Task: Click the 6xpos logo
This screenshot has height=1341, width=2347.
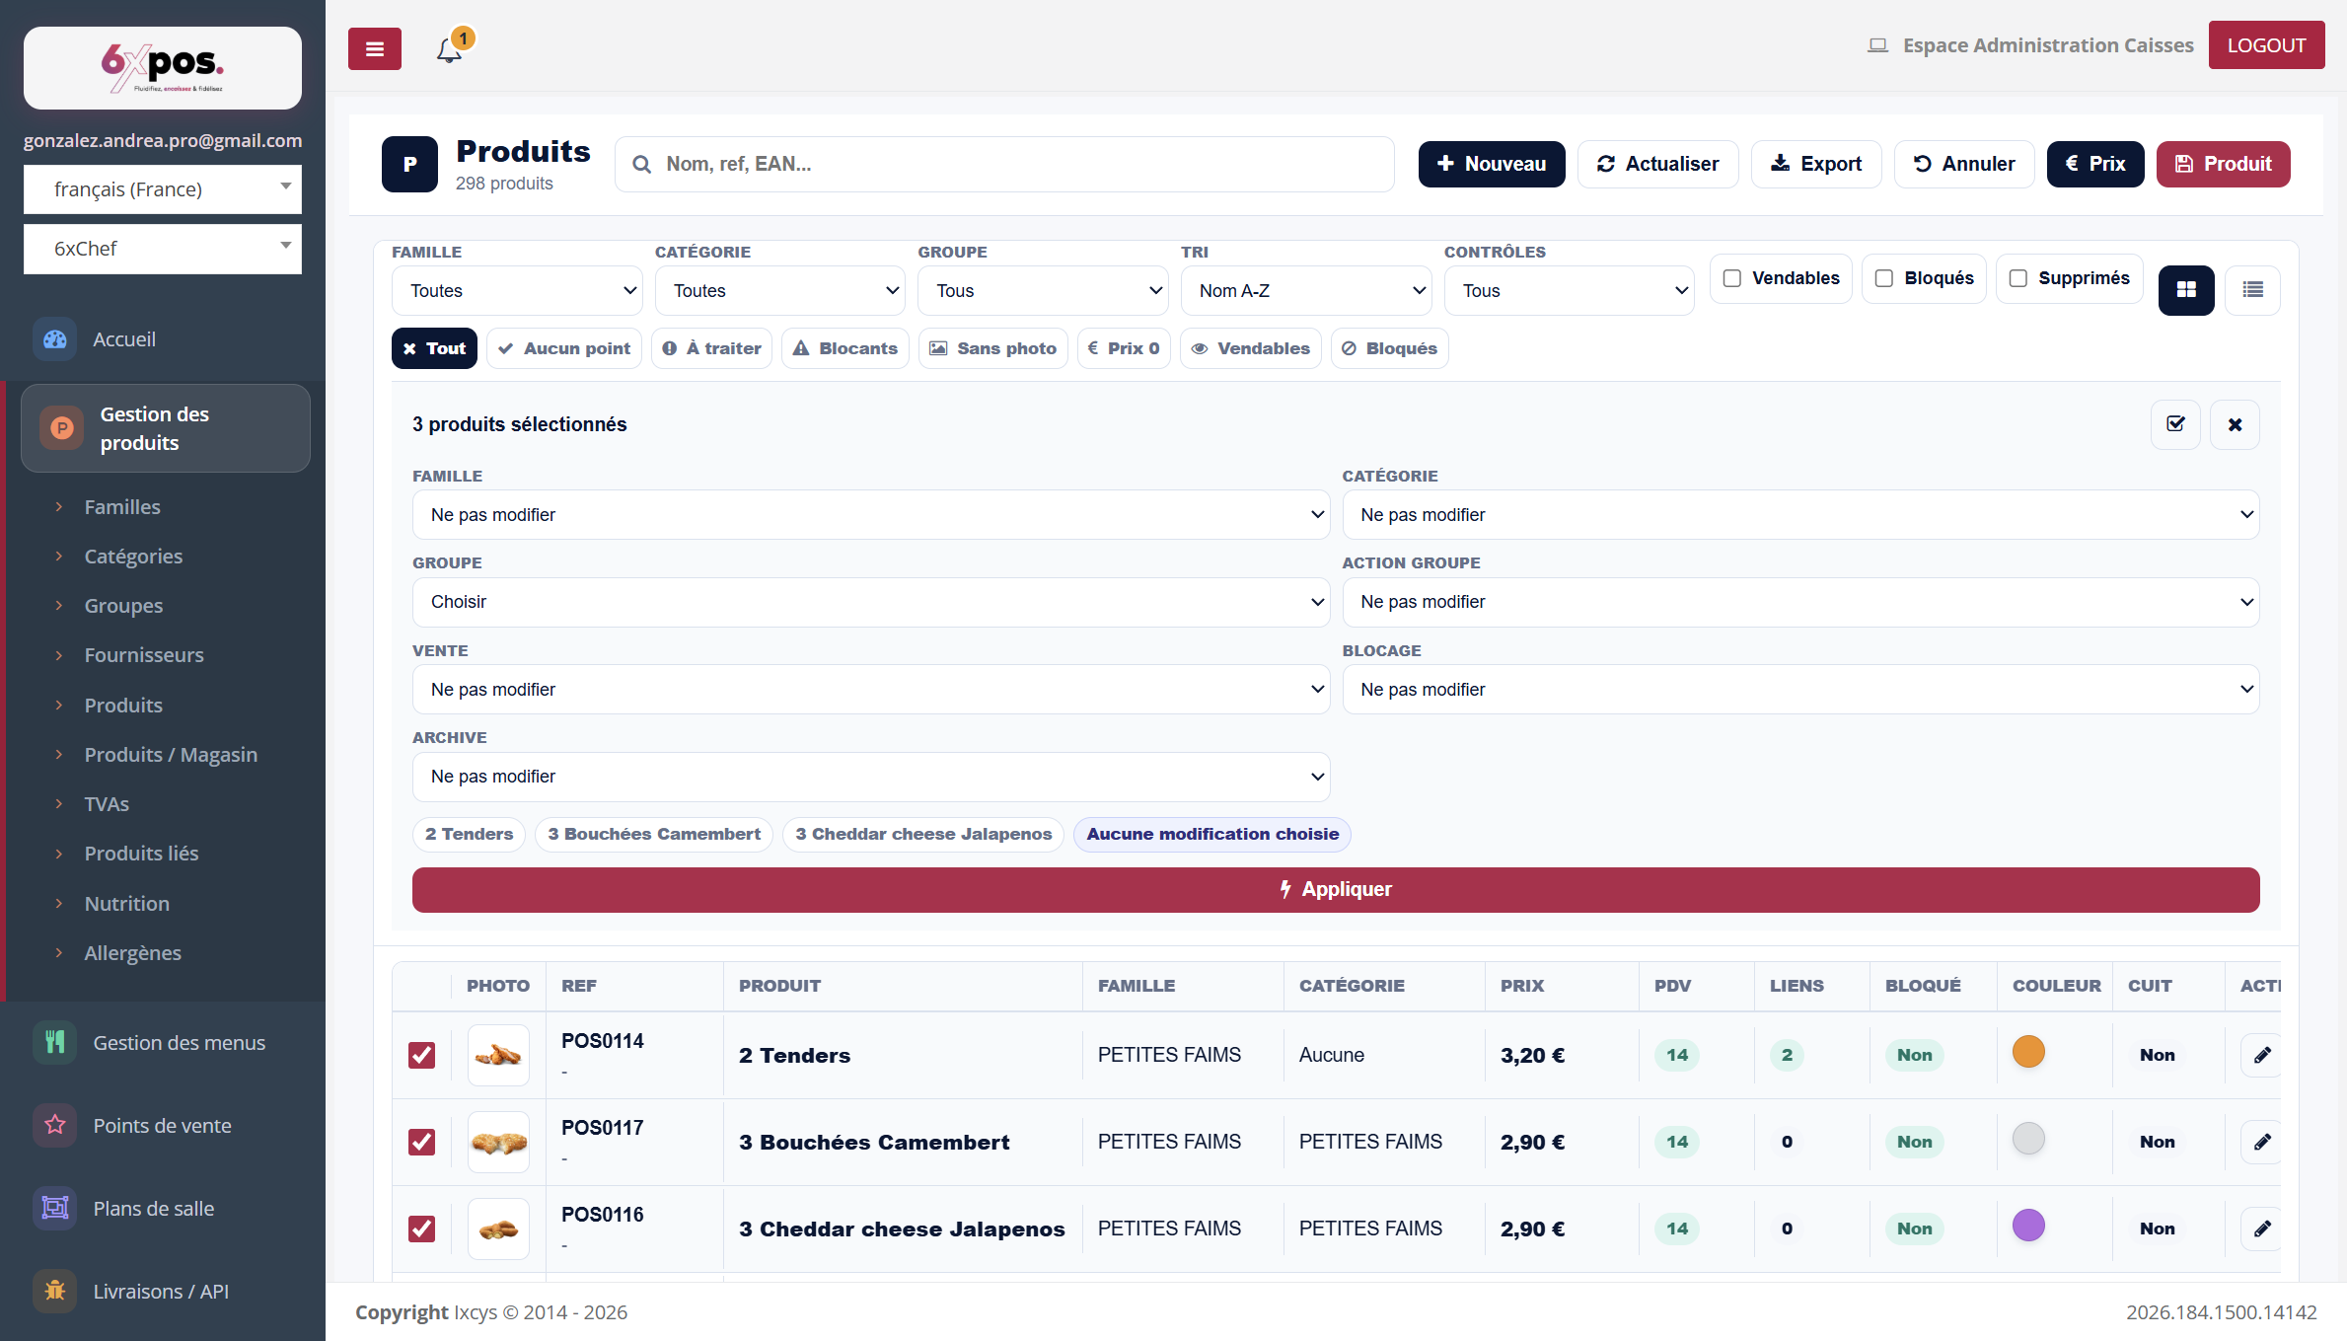Action: click(x=163, y=67)
